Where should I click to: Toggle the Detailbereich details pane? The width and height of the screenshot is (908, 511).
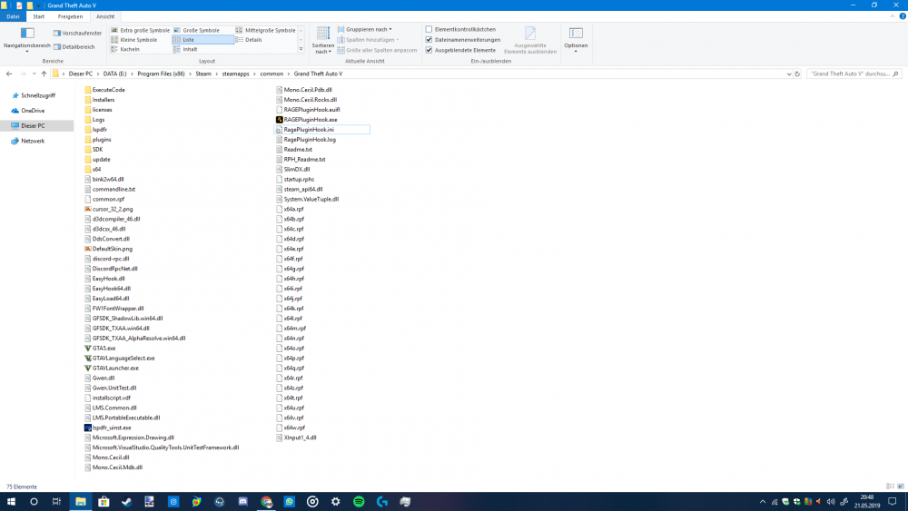(x=74, y=47)
